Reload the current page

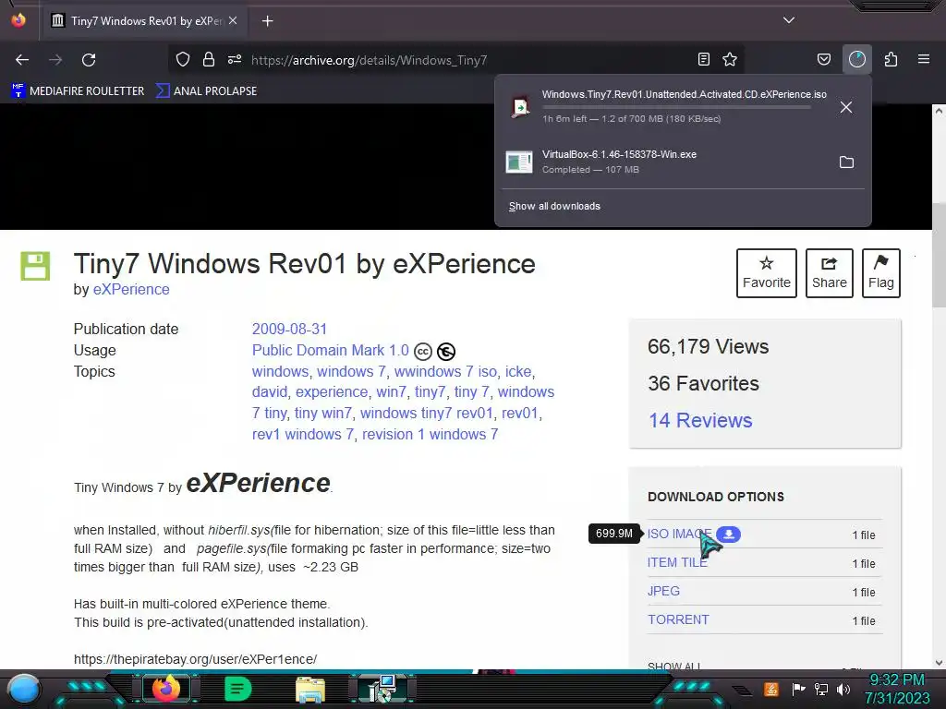(89, 60)
